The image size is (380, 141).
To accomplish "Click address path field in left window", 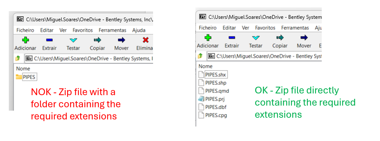I will 89,58.
